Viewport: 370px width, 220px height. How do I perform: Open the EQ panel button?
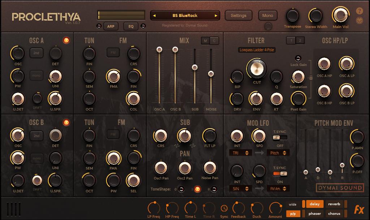pyautogui.click(x=131, y=26)
